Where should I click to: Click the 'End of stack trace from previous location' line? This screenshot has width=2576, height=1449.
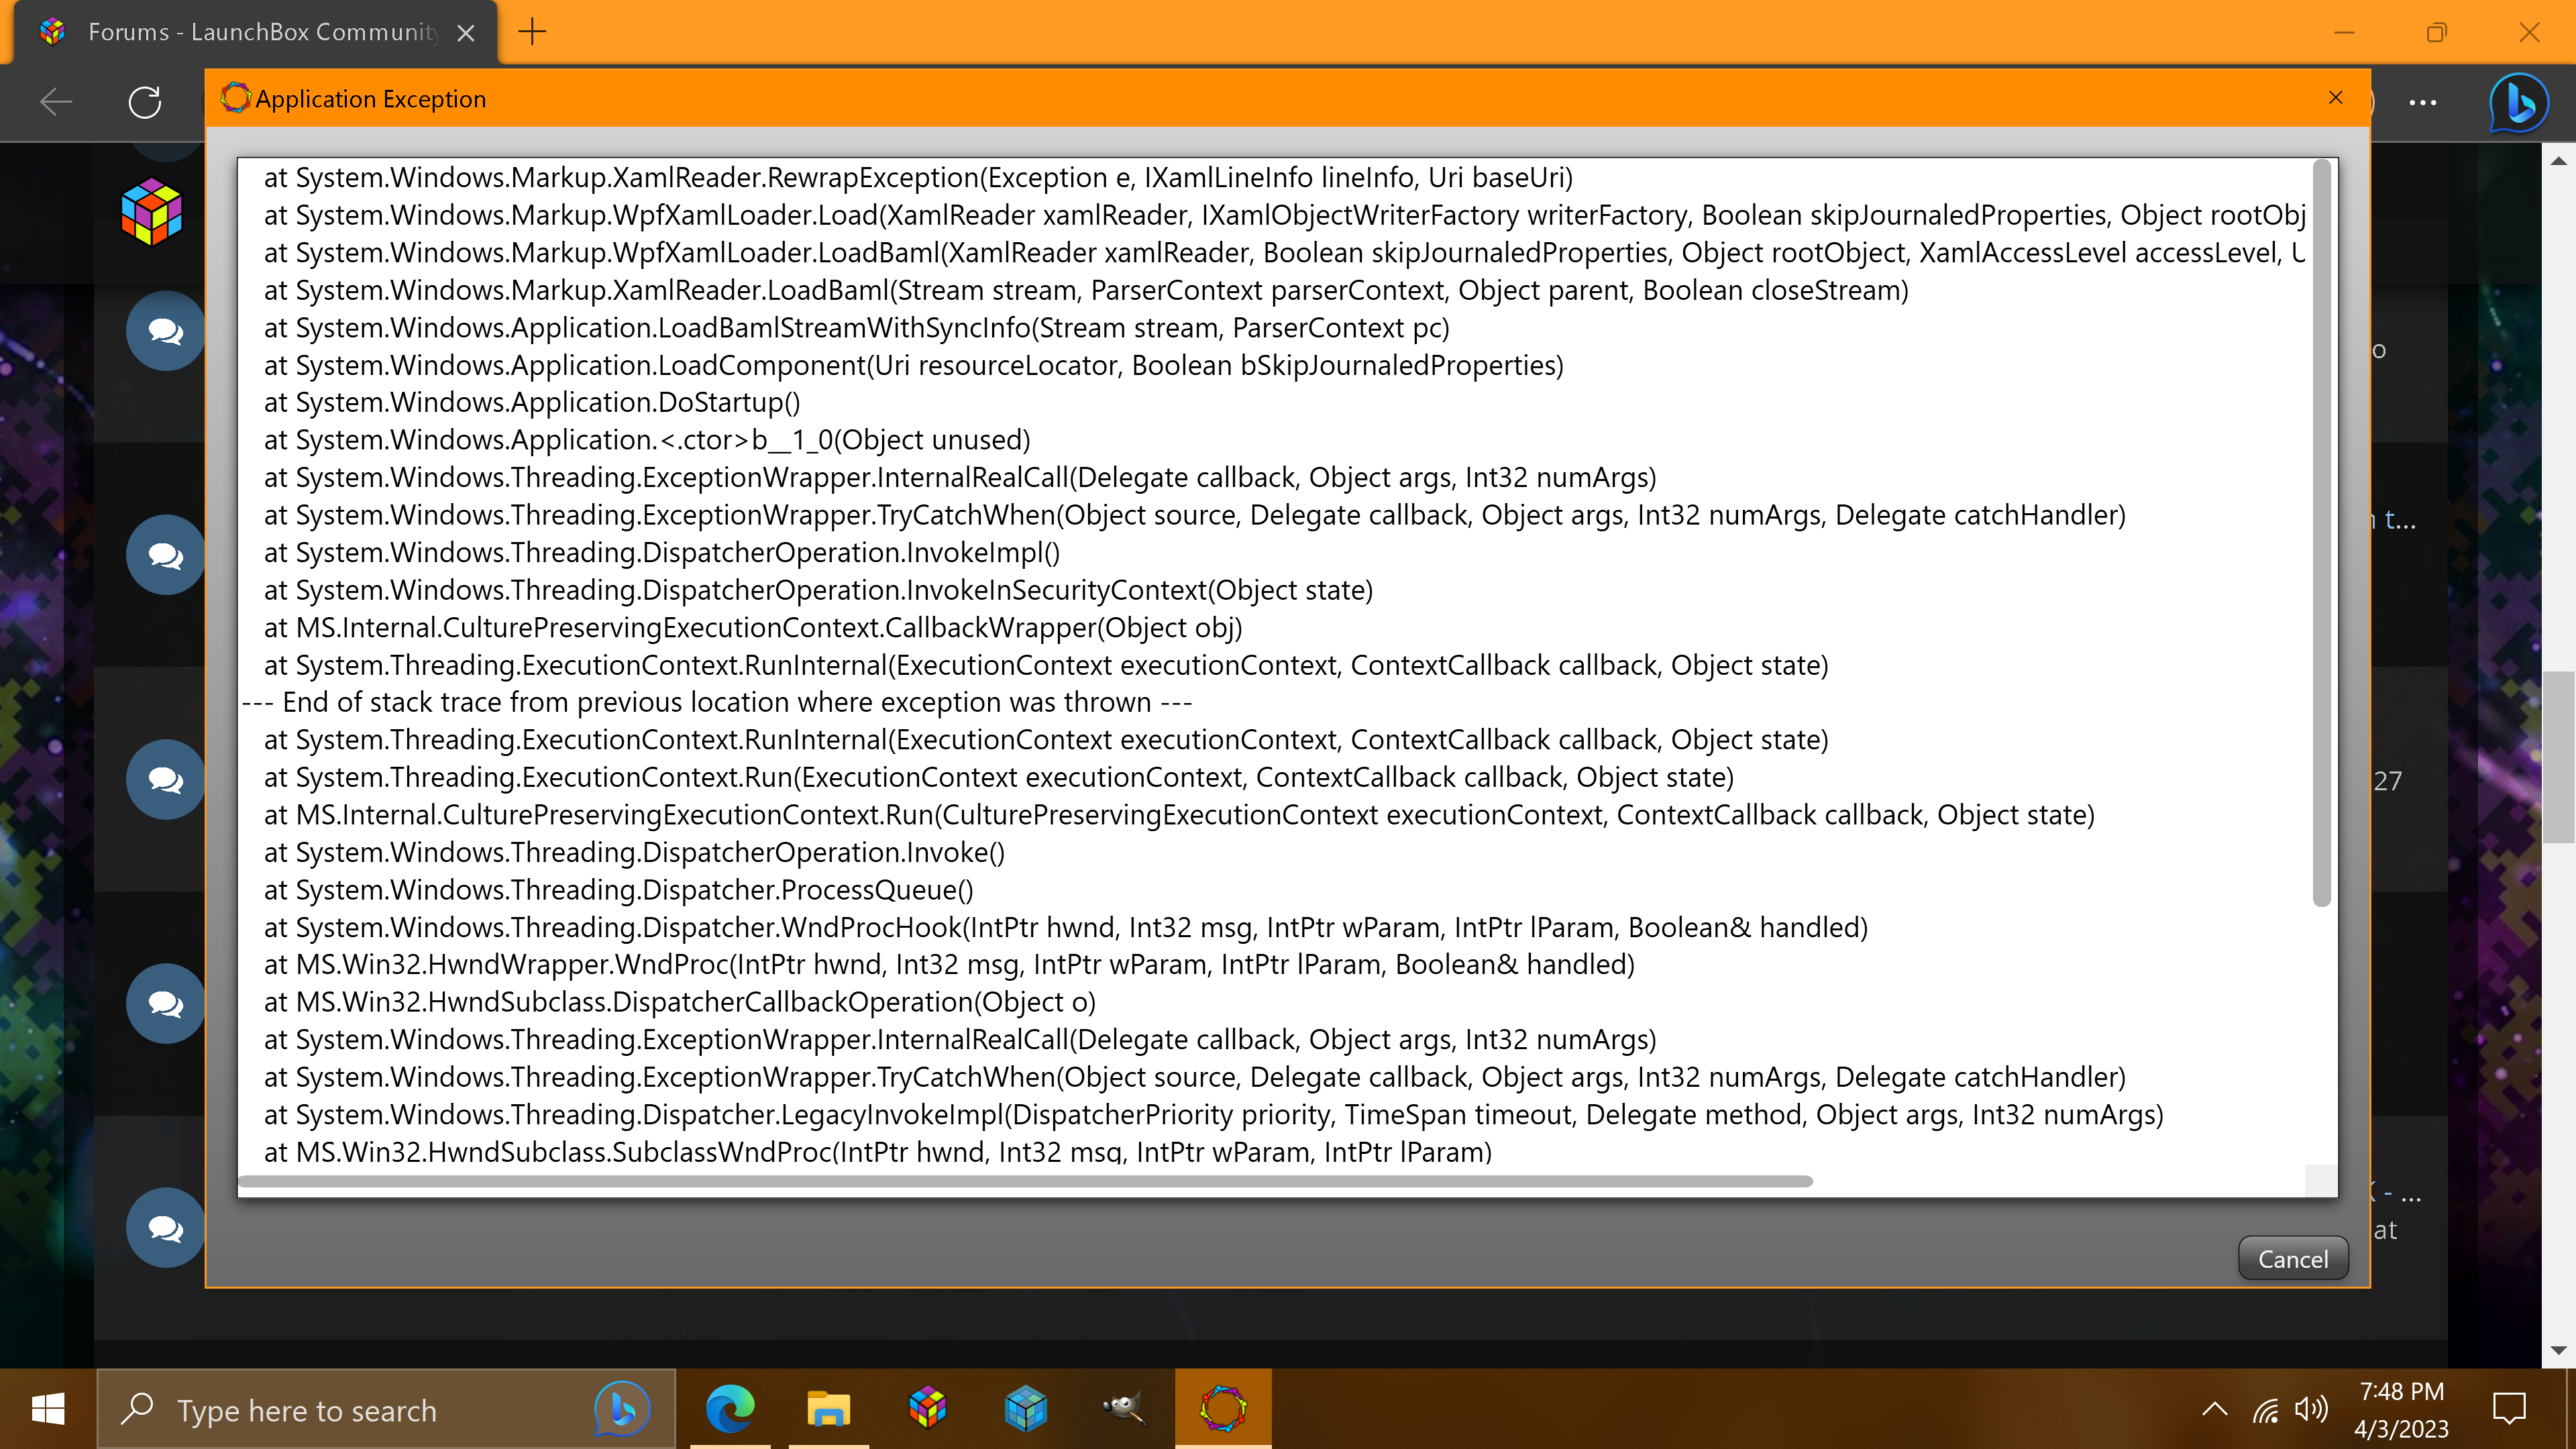[x=717, y=702]
